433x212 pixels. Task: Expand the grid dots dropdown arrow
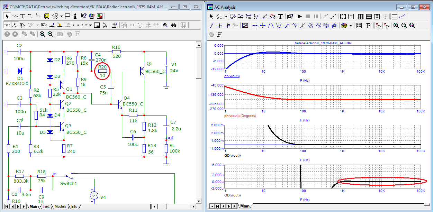tap(90, 25)
